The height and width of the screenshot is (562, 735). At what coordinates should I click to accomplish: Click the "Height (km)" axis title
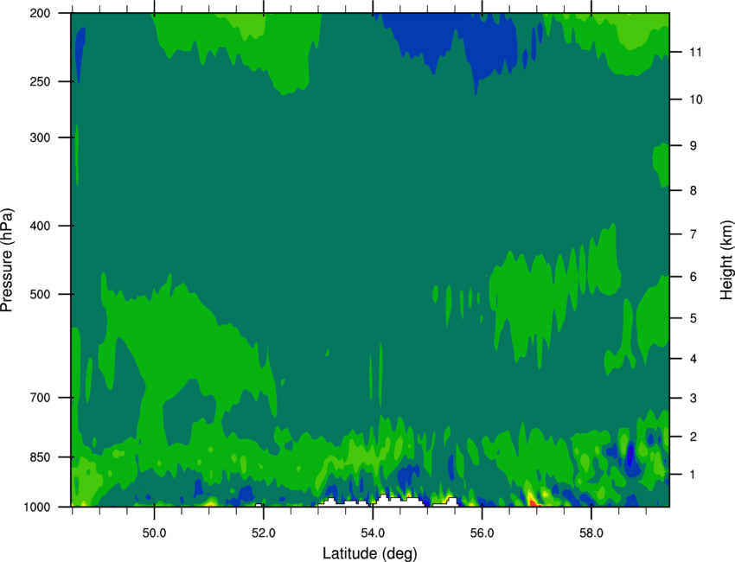coord(726,259)
